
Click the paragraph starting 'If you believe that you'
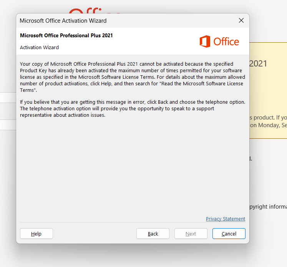tap(133, 108)
